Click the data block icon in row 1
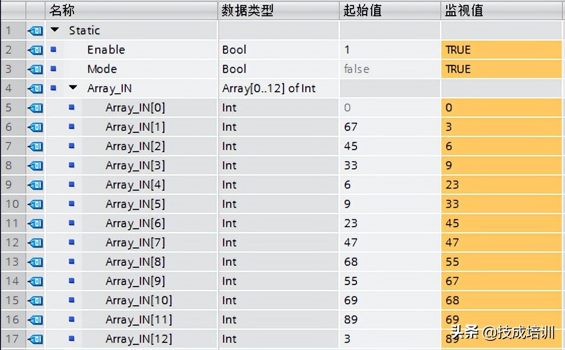This screenshot has width=565, height=350. (x=36, y=30)
